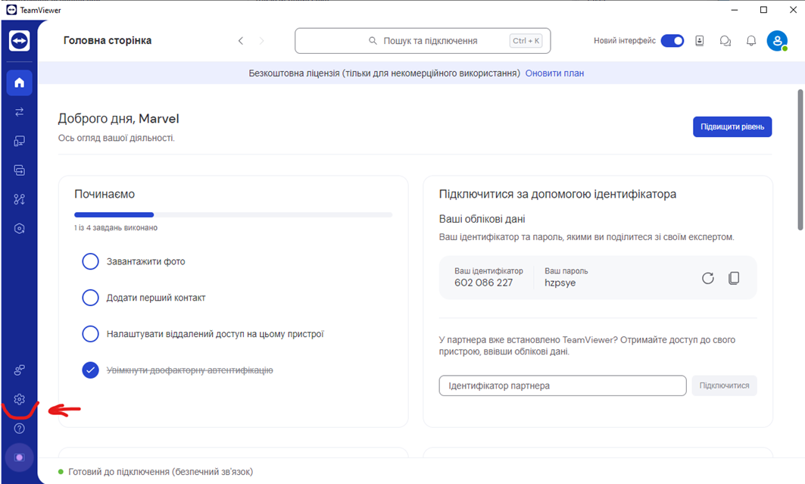Toggle the Новий інтерфейс switch
This screenshot has height=484, width=805.
point(672,41)
